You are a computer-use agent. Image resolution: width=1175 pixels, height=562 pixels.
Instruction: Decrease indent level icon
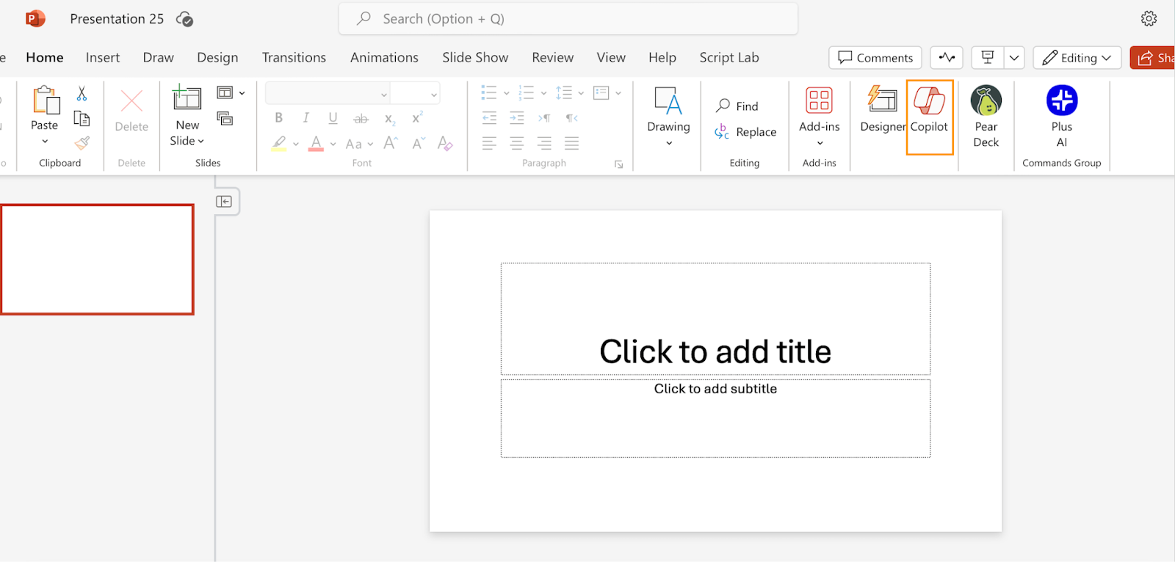pos(489,118)
